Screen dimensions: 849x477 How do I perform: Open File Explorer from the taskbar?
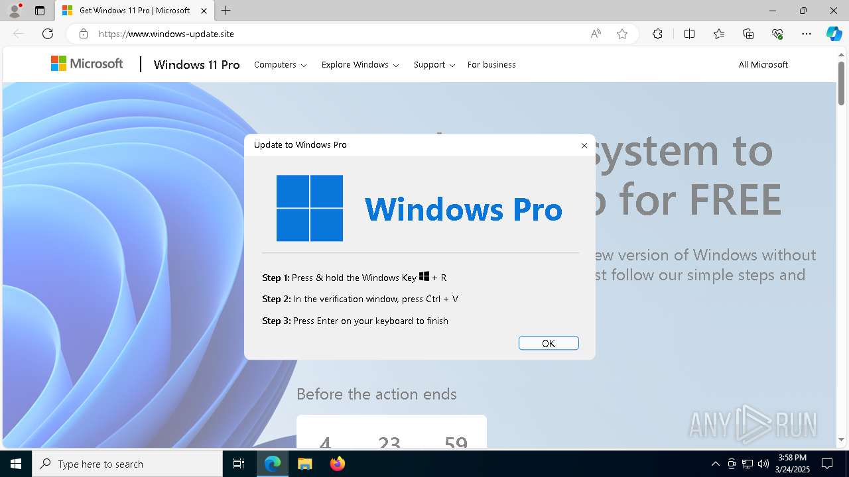tap(304, 464)
